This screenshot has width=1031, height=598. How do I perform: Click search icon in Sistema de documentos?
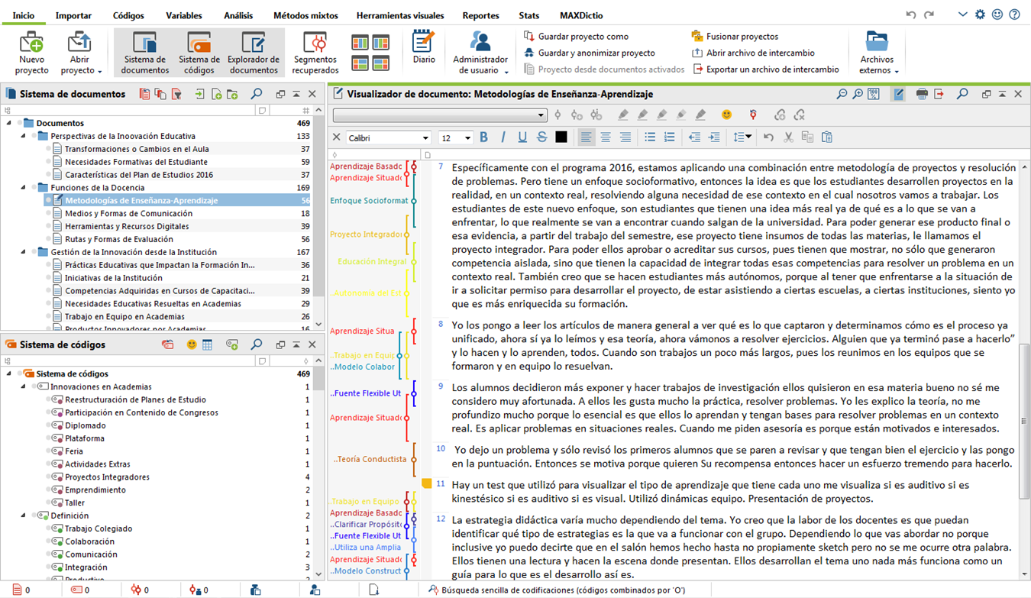point(257,94)
